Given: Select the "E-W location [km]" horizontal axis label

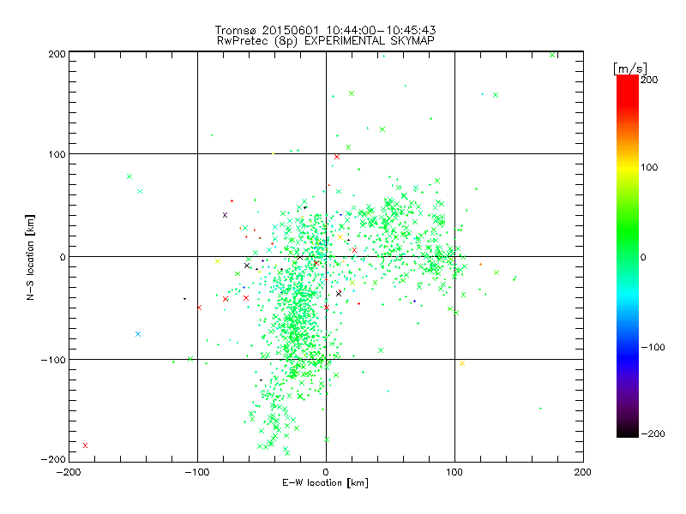Looking at the screenshot, I should [x=326, y=482].
